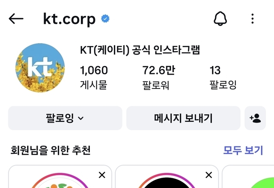The width and height of the screenshot is (274, 188).
Task: Tap the 회원님을 위한 추천 heading
Action: pyautogui.click(x=51, y=150)
